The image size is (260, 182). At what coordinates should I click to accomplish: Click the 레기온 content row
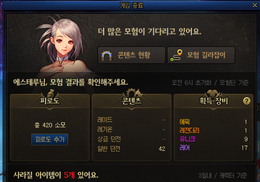131,129
